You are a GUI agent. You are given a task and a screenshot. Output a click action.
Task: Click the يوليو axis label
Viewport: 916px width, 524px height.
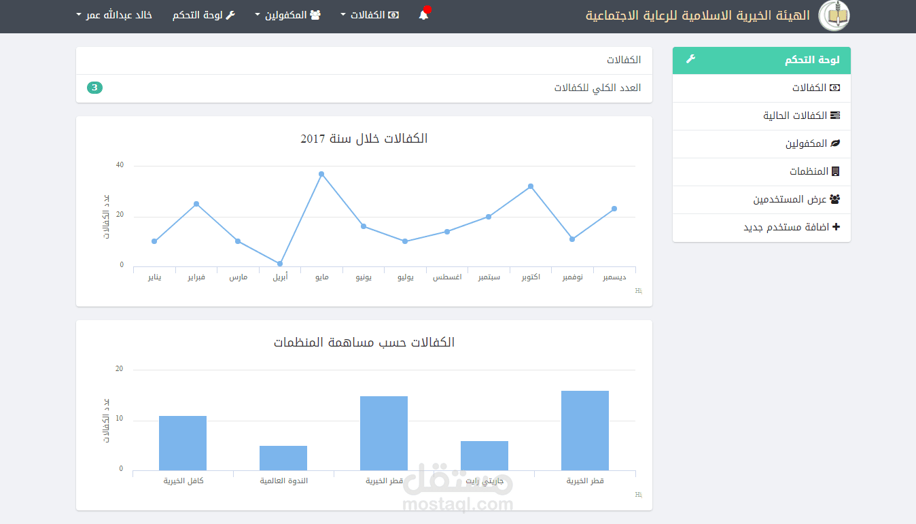pos(405,277)
